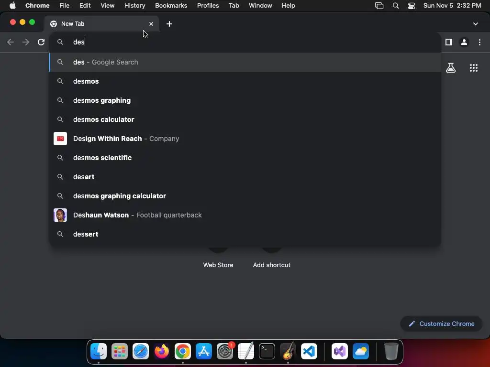490x367 pixels.
Task: Open the Help menu
Action: [x=288, y=6]
